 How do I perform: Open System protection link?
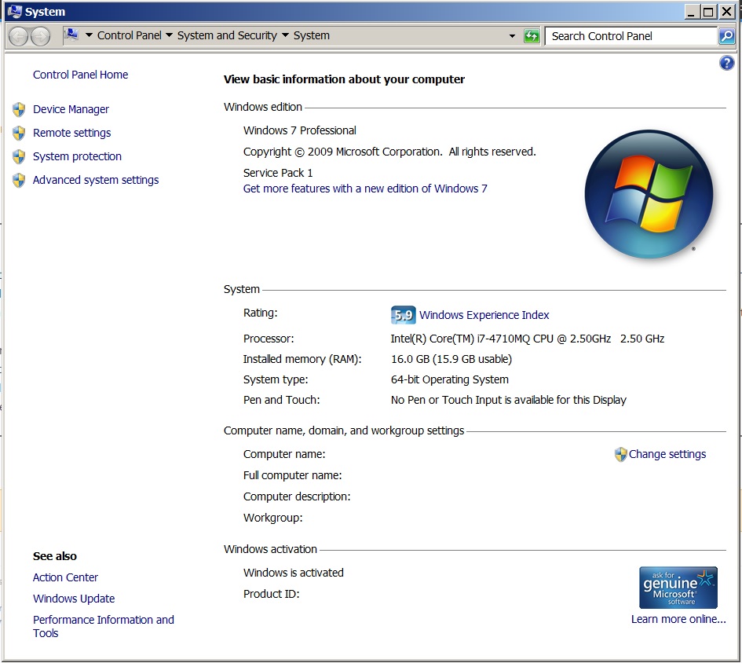click(x=77, y=157)
